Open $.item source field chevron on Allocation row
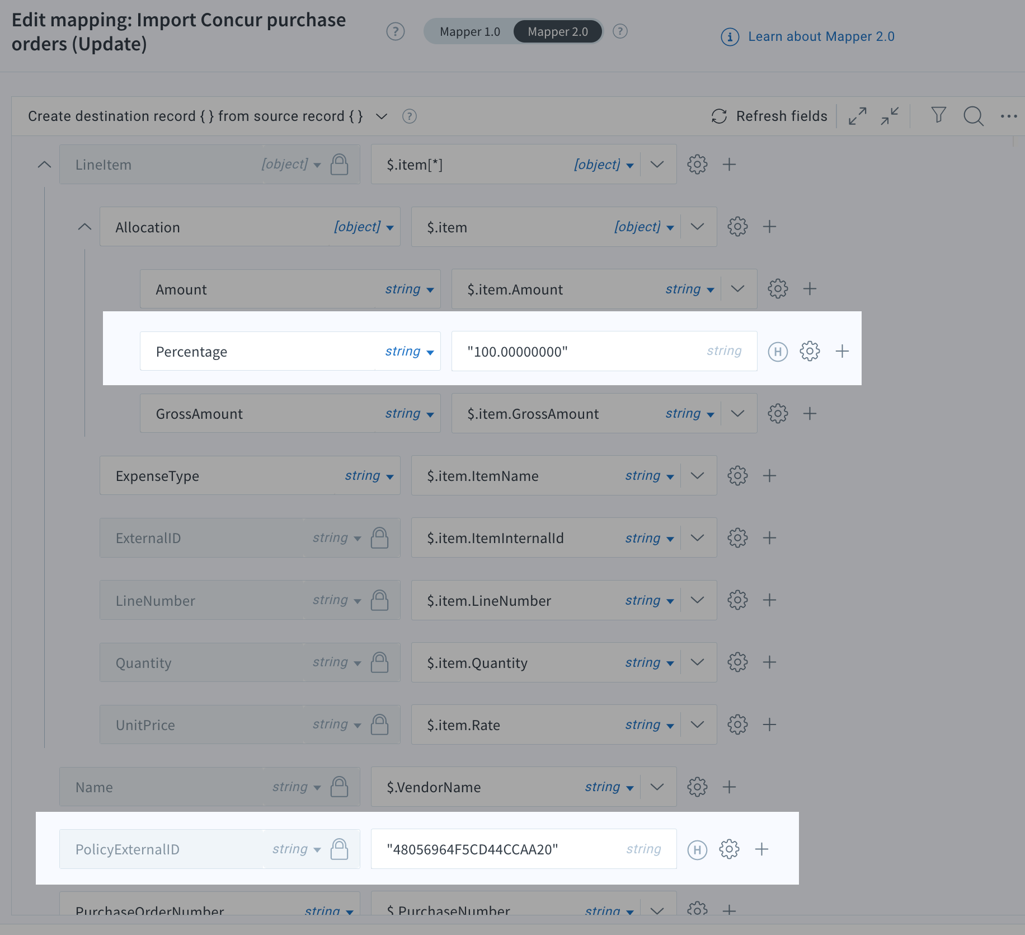1025x935 pixels. coord(697,227)
